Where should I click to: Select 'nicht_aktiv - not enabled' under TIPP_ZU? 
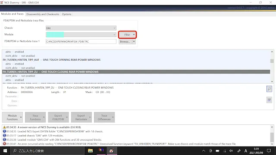[x=136, y=76]
